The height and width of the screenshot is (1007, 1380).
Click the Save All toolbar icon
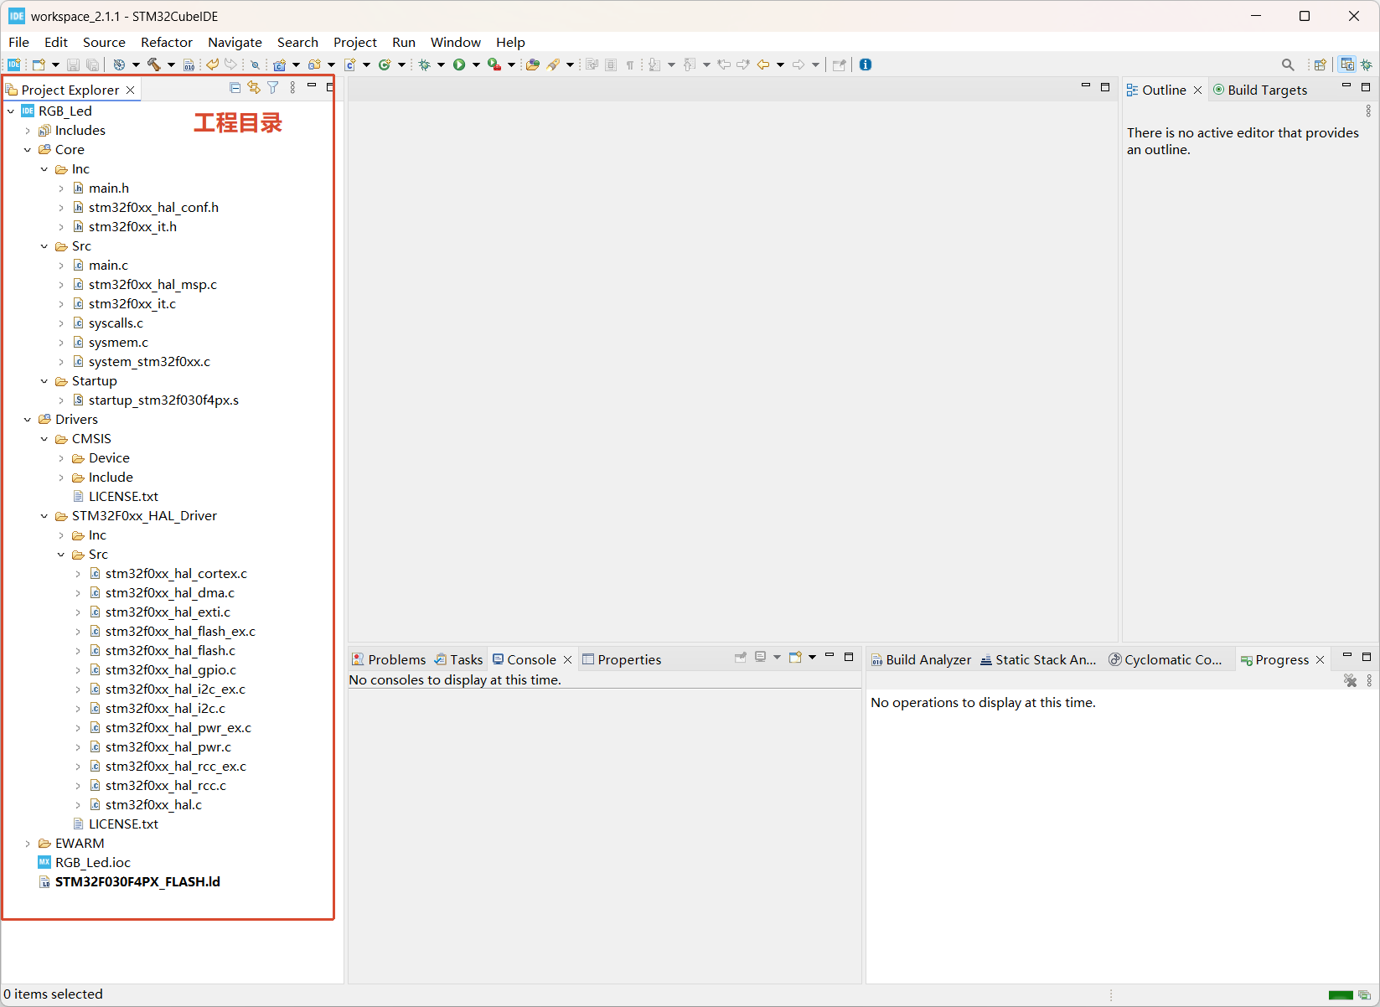[92, 65]
